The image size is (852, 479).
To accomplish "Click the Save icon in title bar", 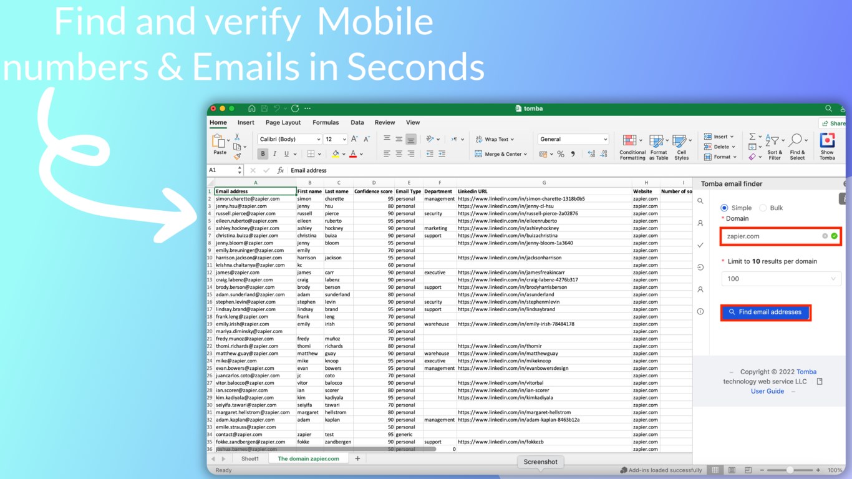I will (264, 109).
